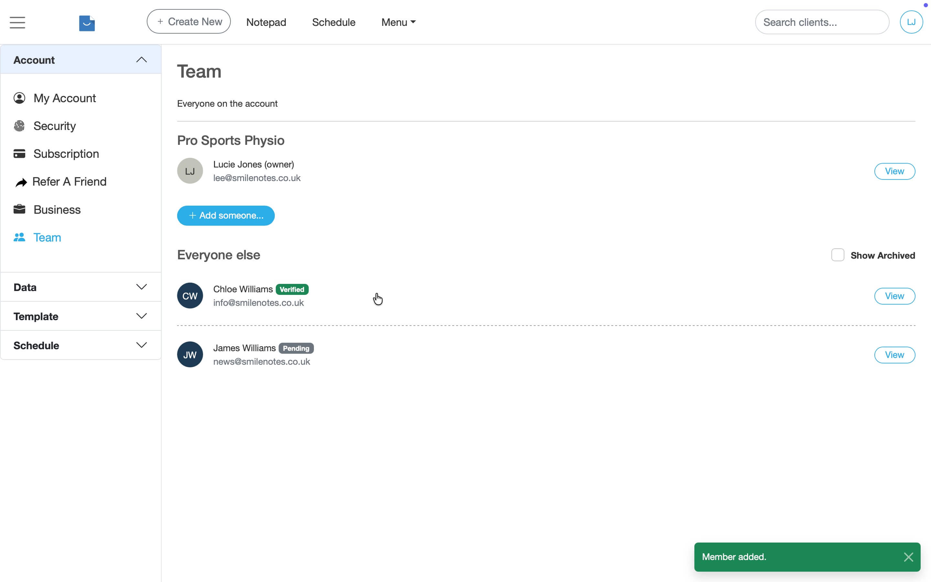Enable the Show Archived checkbox
The width and height of the screenshot is (931, 582).
(838, 255)
